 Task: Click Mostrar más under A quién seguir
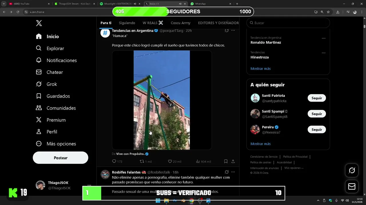click(260, 144)
